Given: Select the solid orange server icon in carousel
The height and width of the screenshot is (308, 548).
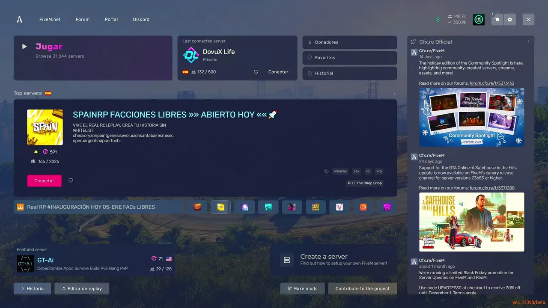Looking at the screenshot, I should pos(363,207).
